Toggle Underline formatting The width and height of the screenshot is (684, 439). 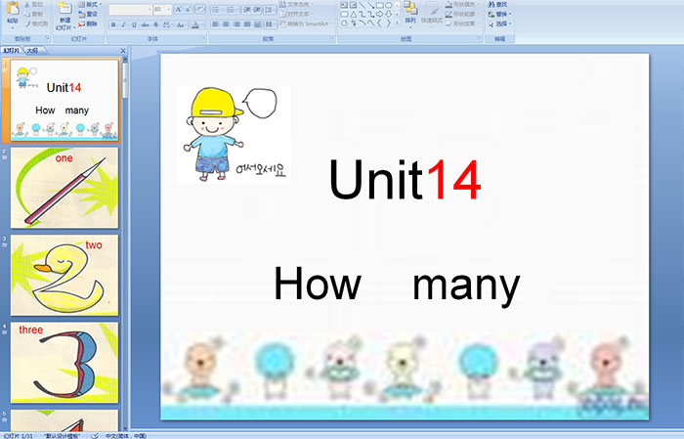tap(134, 24)
